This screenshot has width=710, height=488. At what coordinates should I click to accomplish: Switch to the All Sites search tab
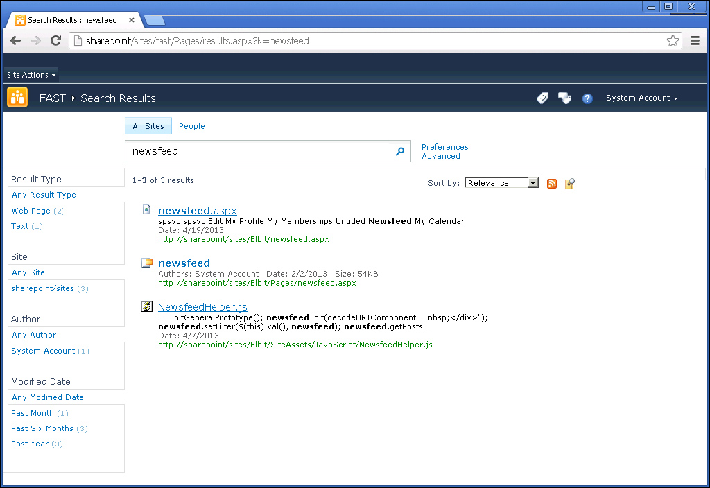coord(148,126)
